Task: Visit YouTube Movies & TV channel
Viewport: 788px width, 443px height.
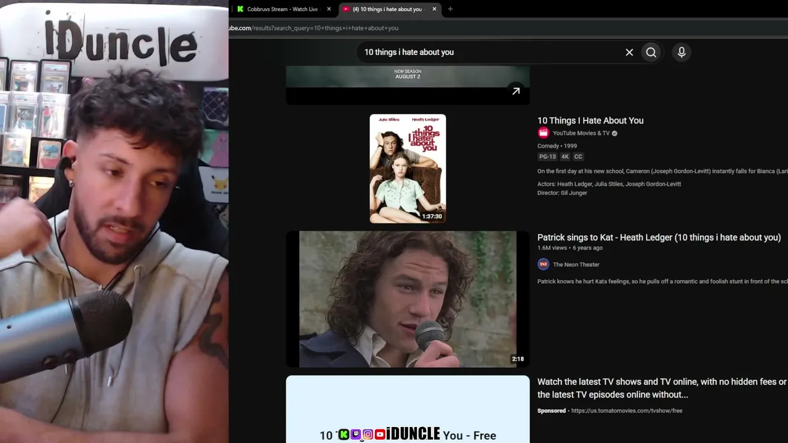Action: coord(581,133)
